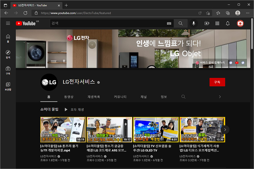This screenshot has width=254, height=169.
Task: Open the account avatar menu
Action: pos(240,23)
